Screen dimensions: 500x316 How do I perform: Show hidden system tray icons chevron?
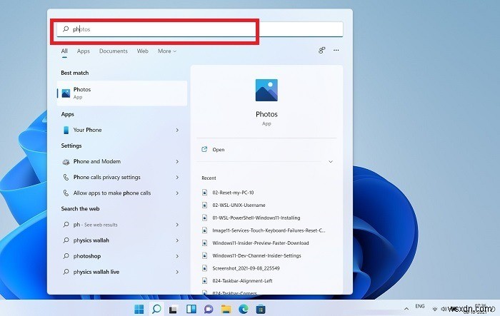coord(406,309)
